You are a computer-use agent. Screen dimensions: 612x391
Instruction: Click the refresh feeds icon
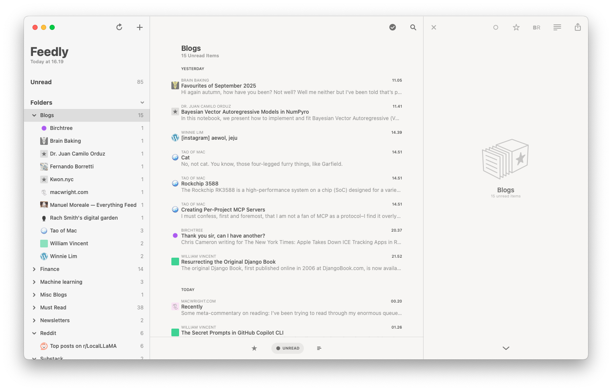pyautogui.click(x=119, y=27)
